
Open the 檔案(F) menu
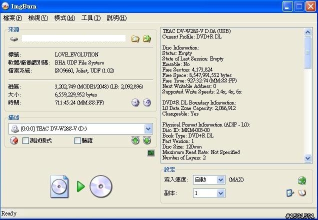point(12,18)
